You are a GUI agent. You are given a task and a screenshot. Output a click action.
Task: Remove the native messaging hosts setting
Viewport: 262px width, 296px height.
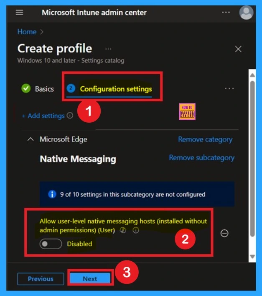[224, 233]
